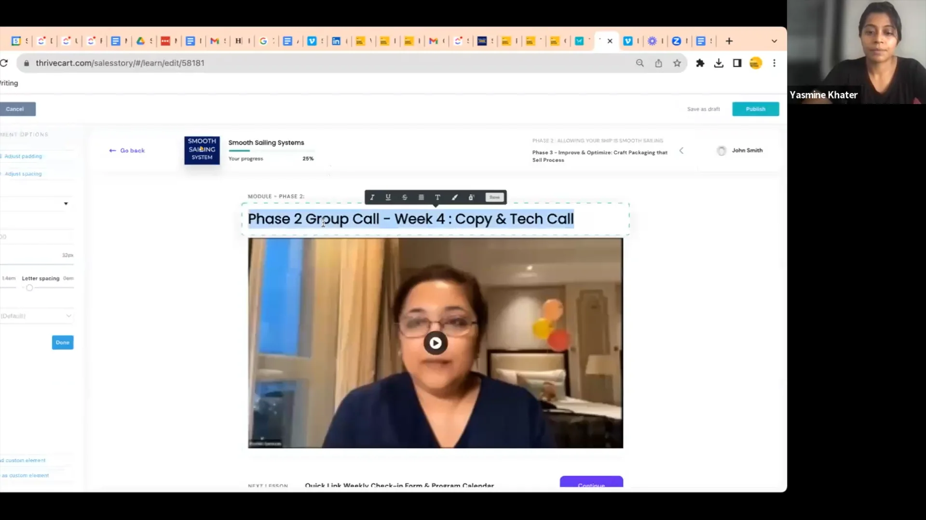Click Save as draft
This screenshot has height=520, width=926.
pyautogui.click(x=703, y=109)
